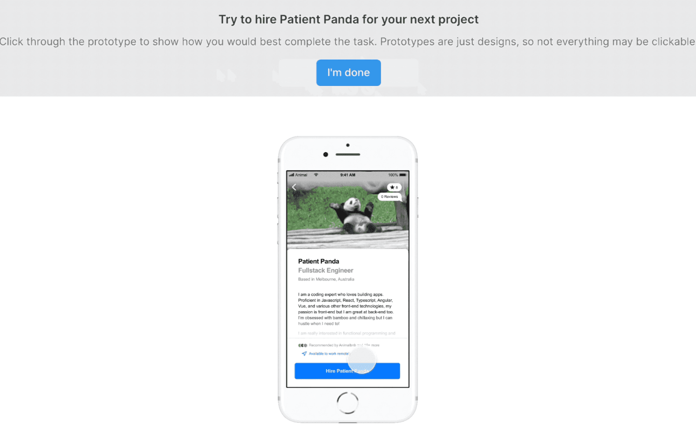696x434 pixels.
Task: Click the 9:41 AM clock
Action: [x=348, y=175]
